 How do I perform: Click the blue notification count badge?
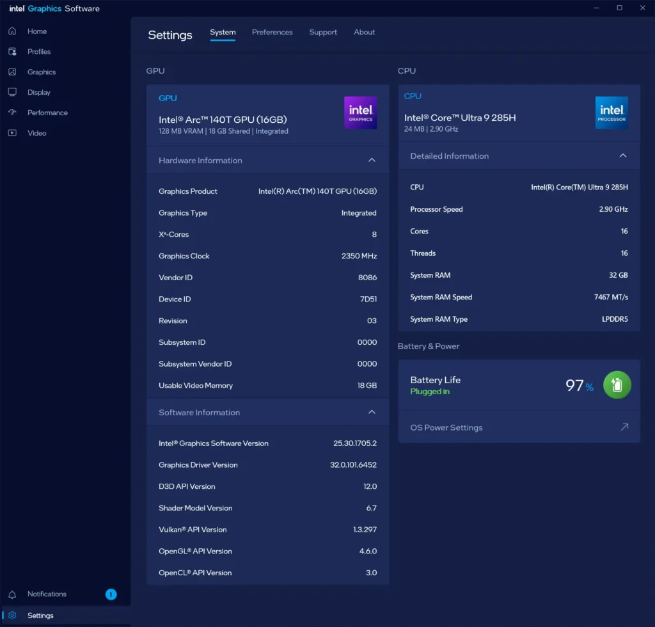pos(111,594)
